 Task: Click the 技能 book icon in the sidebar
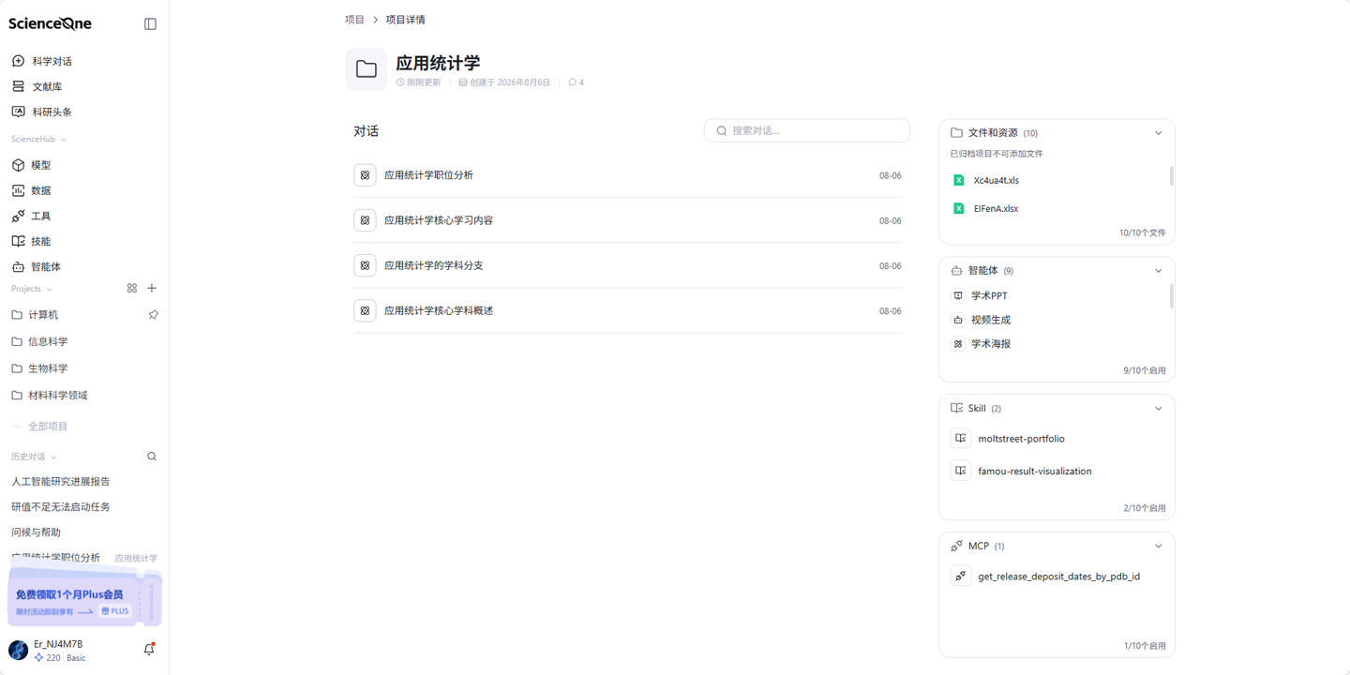pyautogui.click(x=18, y=241)
